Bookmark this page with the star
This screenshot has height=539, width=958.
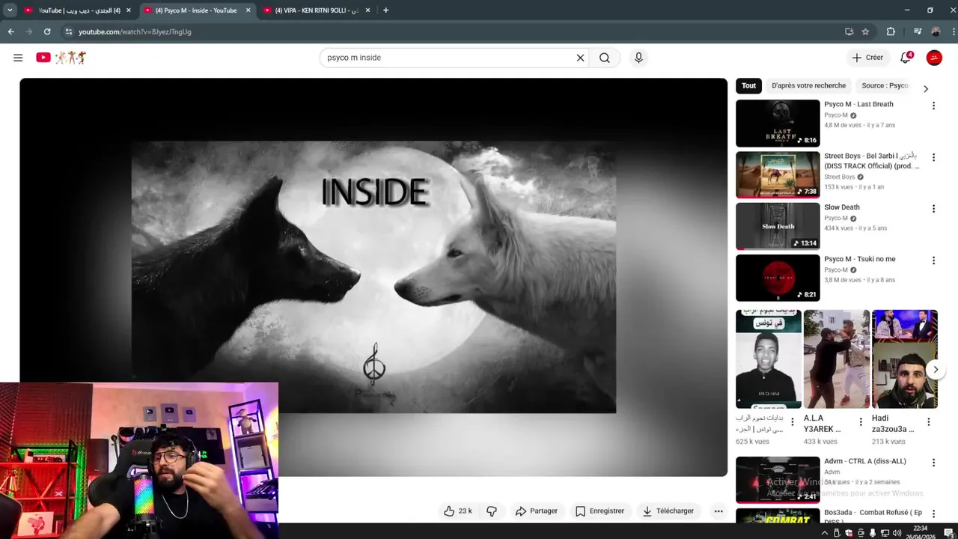tap(865, 31)
